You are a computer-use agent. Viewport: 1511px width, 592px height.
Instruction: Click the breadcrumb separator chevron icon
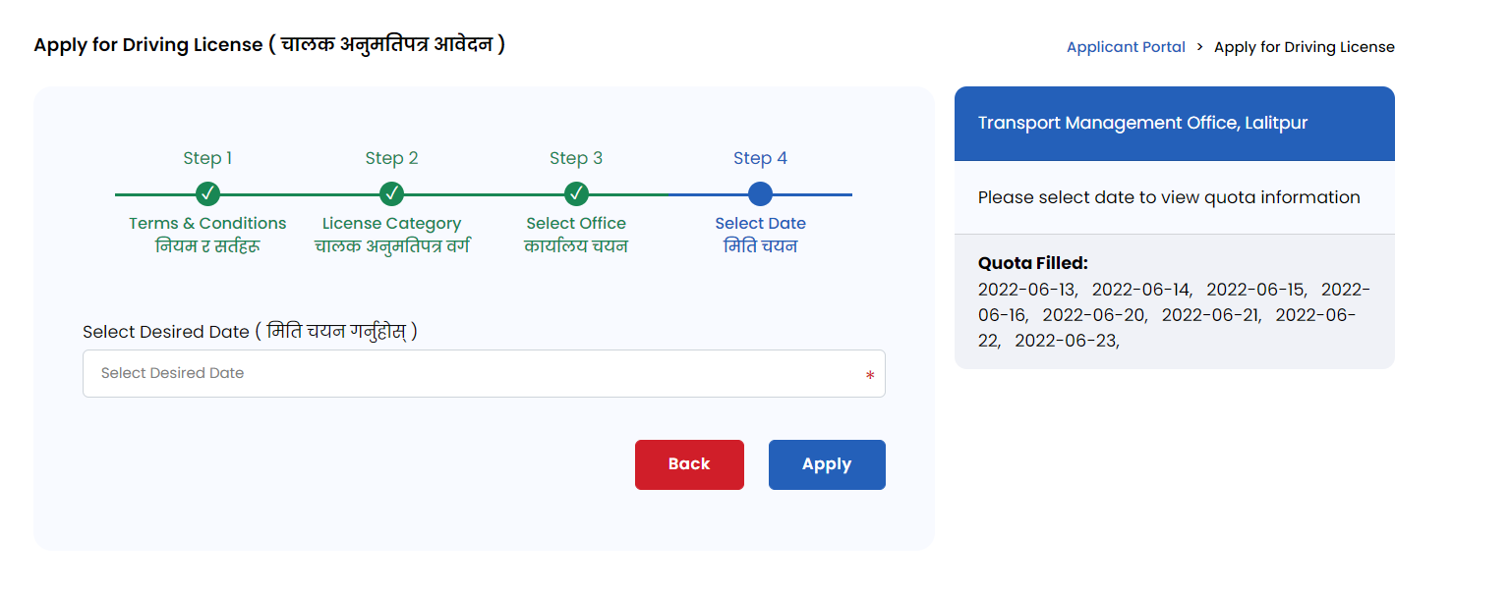tap(1201, 46)
